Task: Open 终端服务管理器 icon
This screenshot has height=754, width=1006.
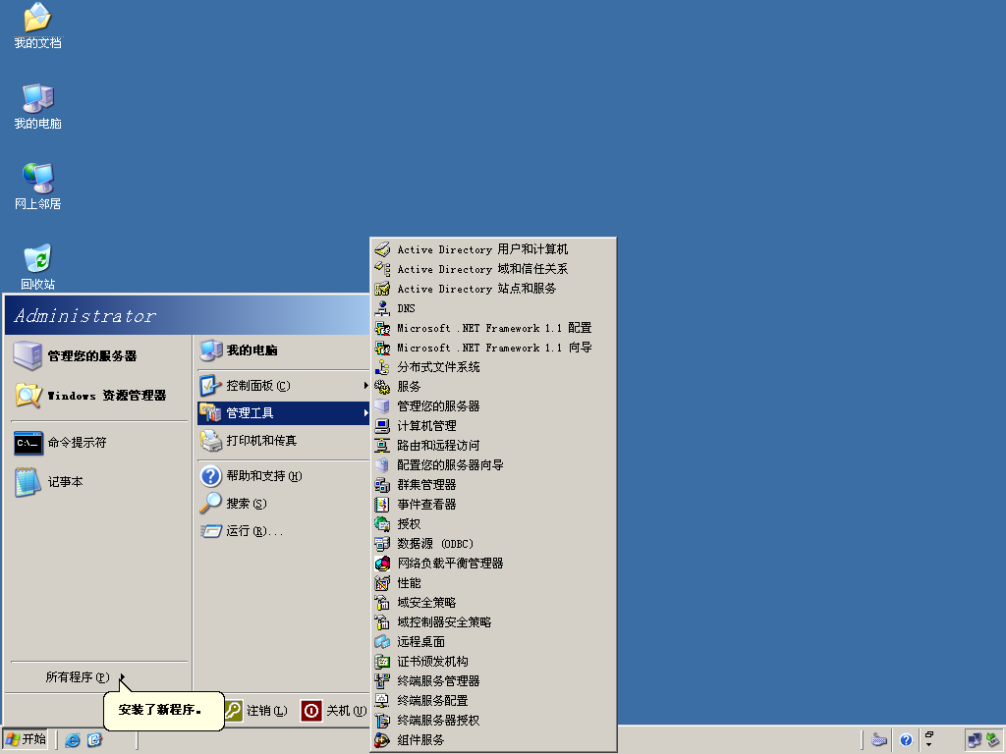Action: (x=382, y=681)
